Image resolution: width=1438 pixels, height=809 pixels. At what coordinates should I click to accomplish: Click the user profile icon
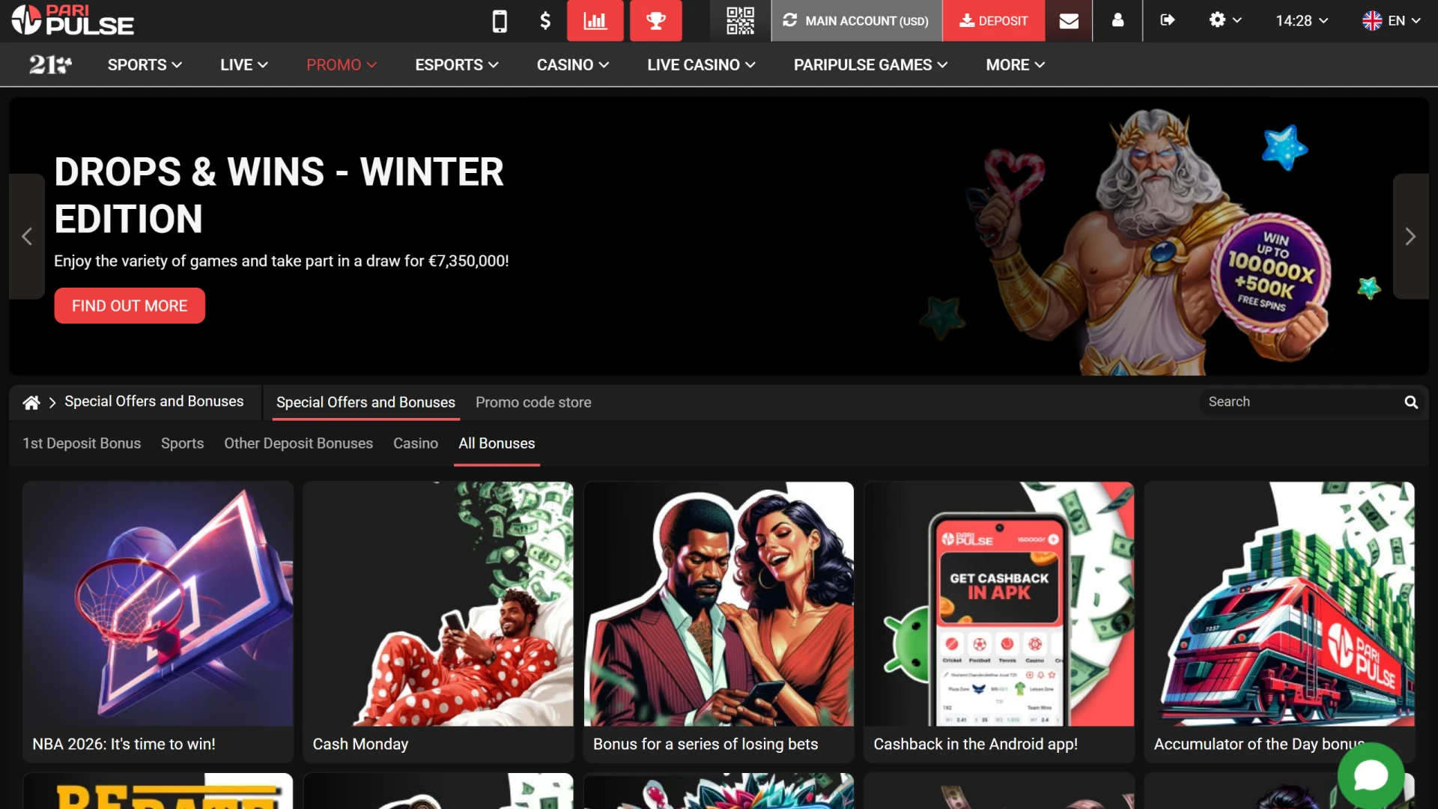pos(1117,21)
